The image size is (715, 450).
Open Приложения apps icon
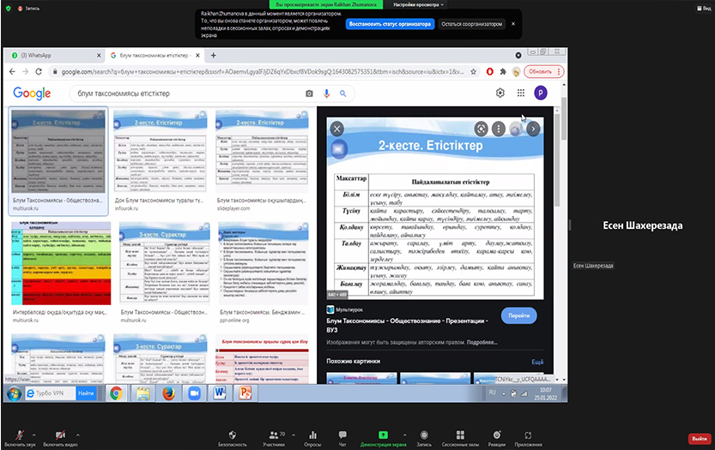[528, 437]
